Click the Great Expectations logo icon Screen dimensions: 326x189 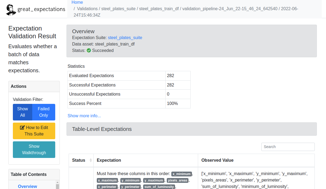click(11, 9)
